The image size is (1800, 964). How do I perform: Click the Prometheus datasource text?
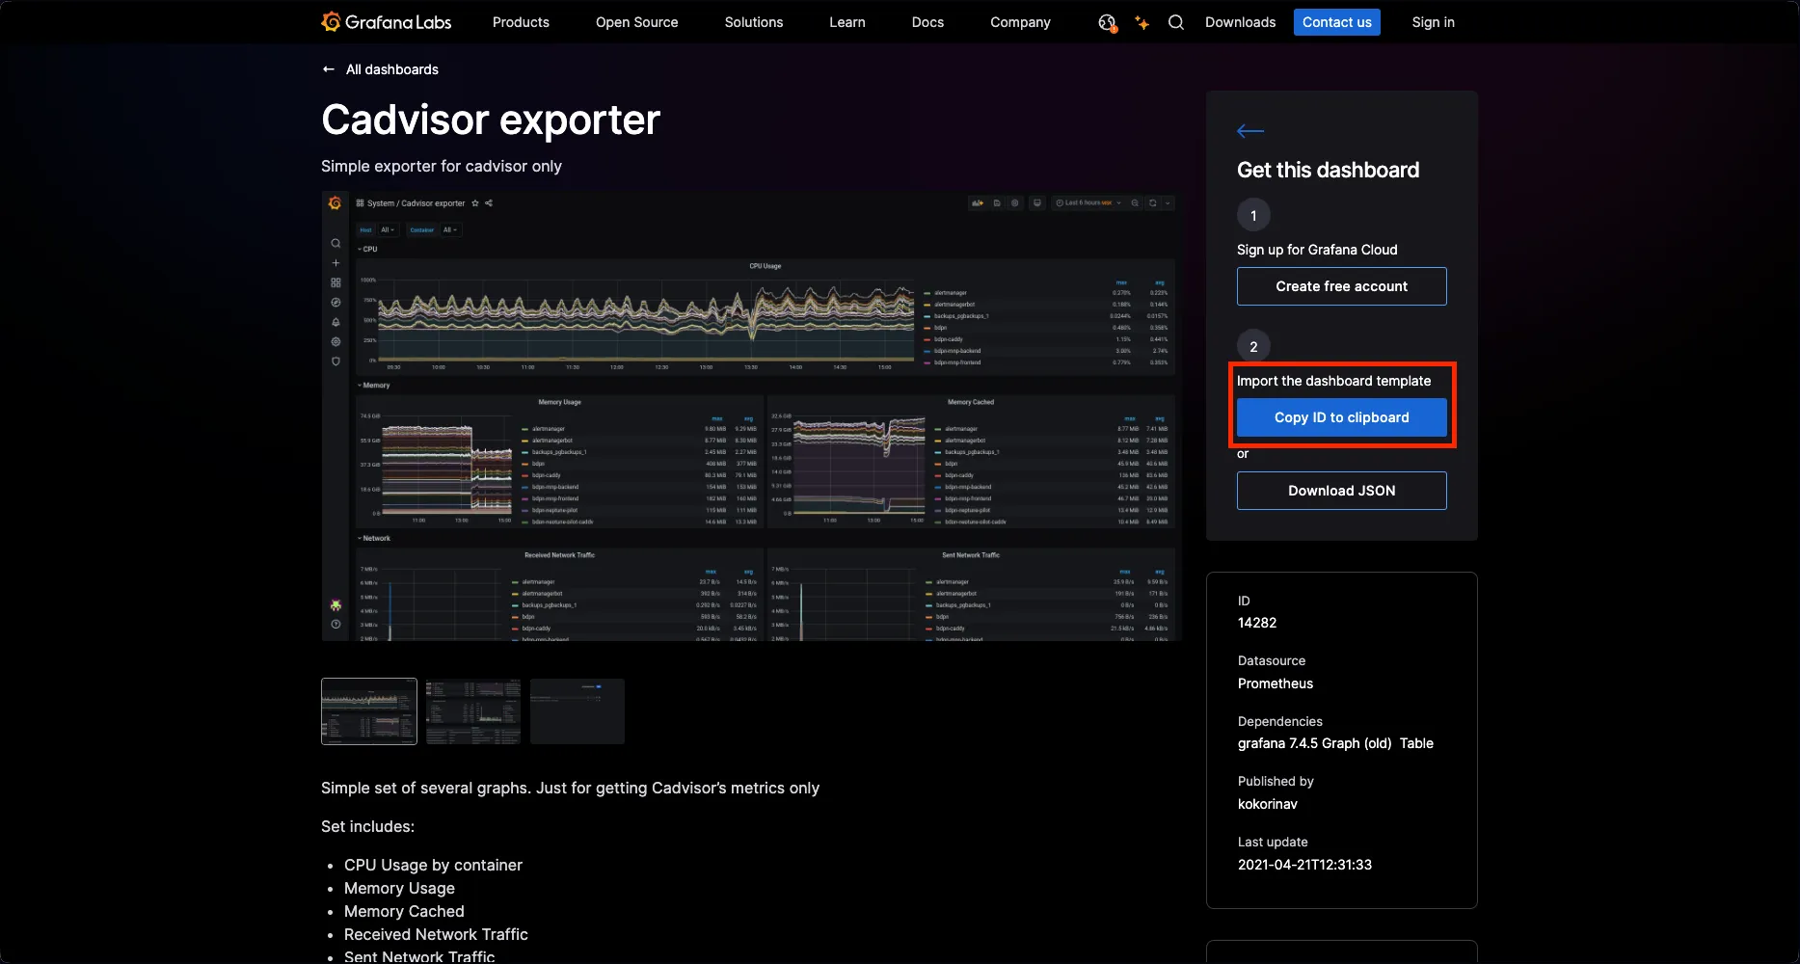click(x=1276, y=683)
